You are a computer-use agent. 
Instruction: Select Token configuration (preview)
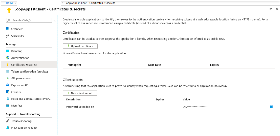pyautogui.click(x=30, y=72)
